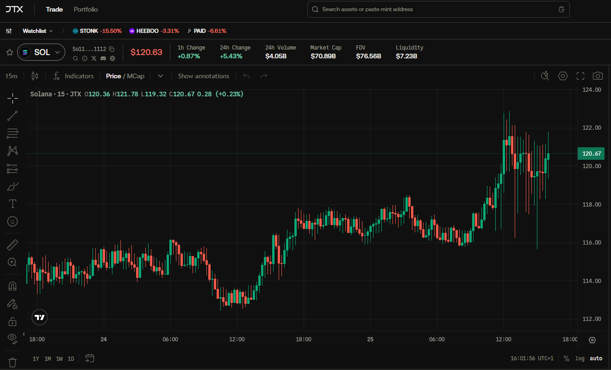
Task: Open STONK from the watchlist ticker
Action: [x=97, y=31]
